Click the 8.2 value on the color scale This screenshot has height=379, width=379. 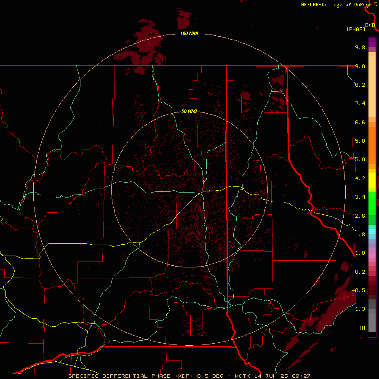(360, 85)
